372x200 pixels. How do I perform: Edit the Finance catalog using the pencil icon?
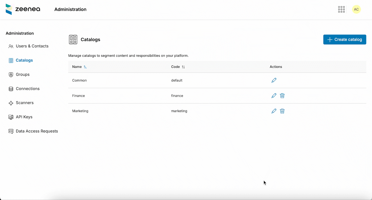[274, 96]
